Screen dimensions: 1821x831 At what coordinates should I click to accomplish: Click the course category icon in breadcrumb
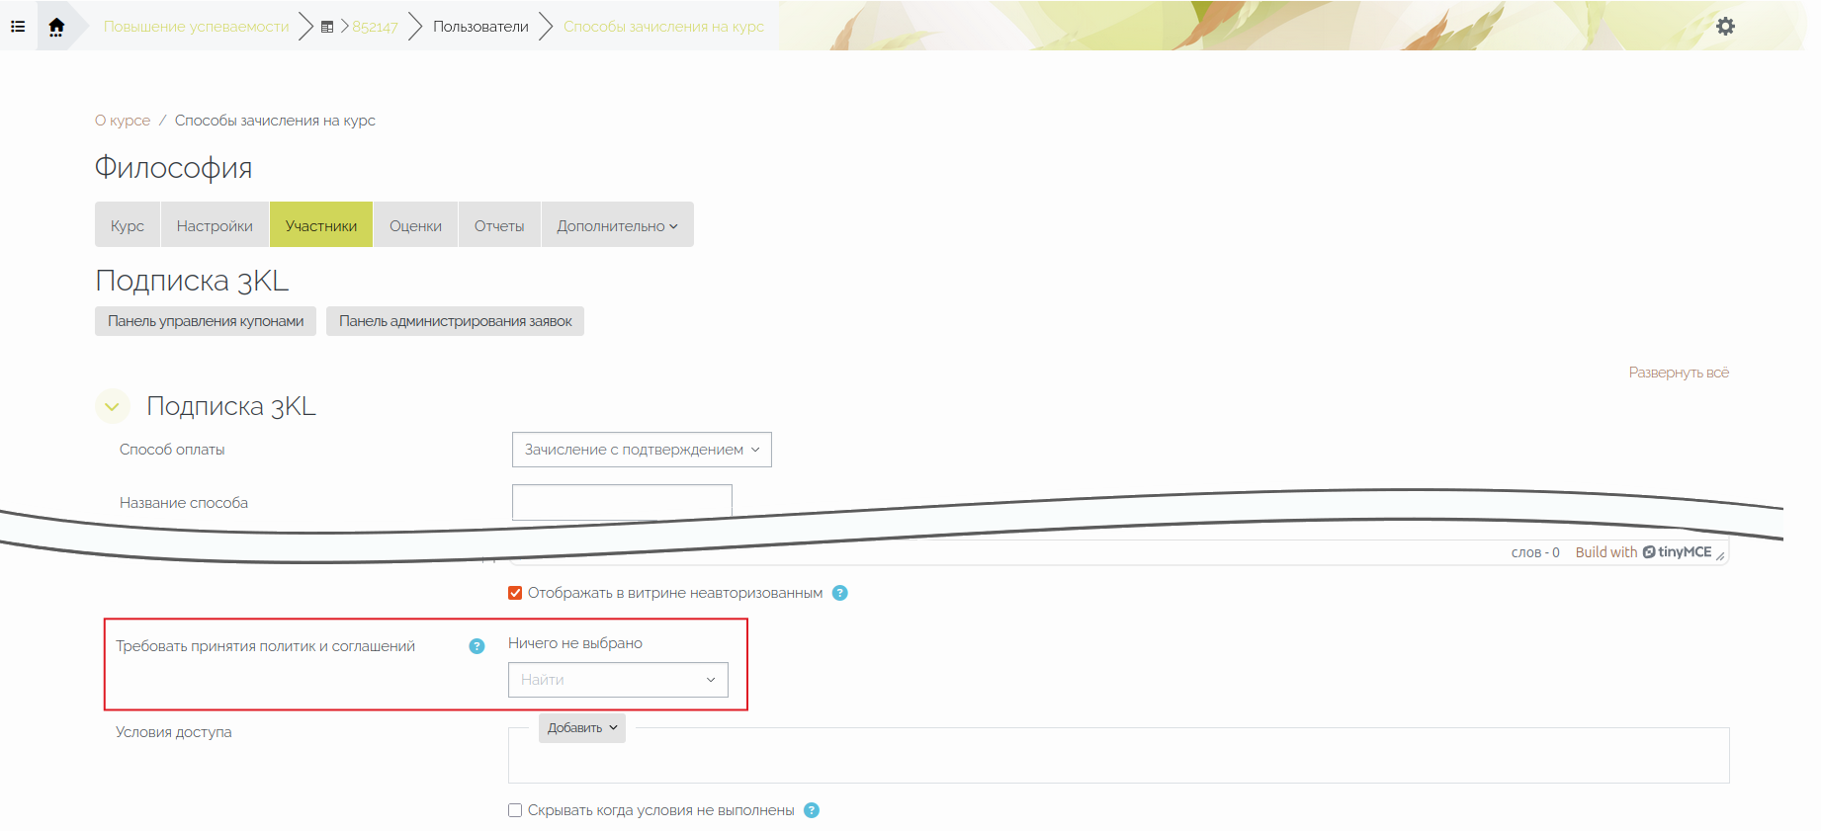(x=327, y=27)
